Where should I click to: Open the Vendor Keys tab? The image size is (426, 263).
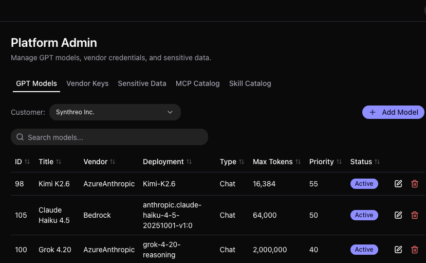click(x=87, y=83)
